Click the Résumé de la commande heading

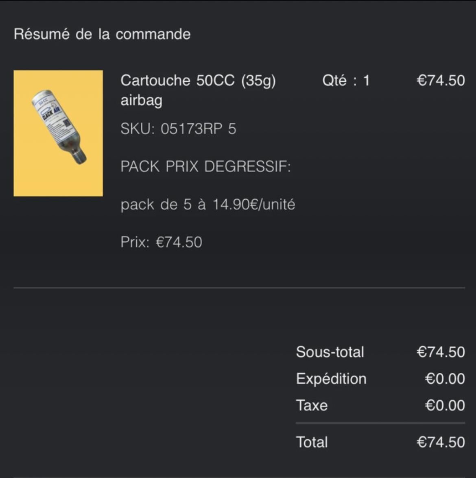(x=102, y=34)
